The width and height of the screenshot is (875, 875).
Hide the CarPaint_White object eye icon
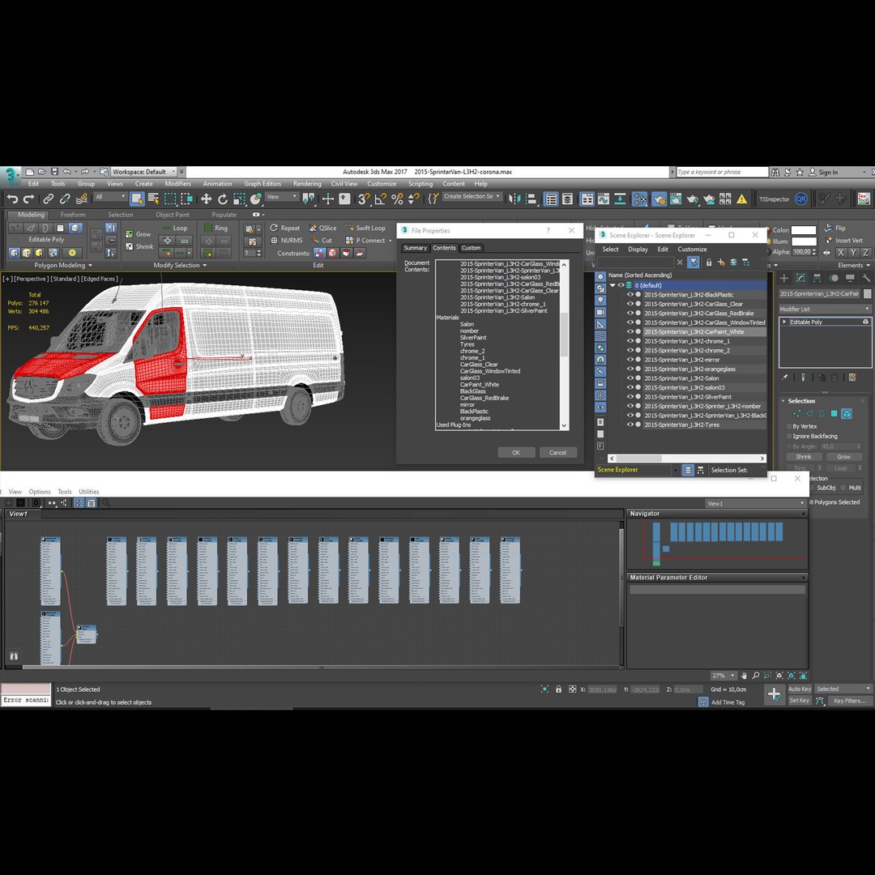tap(630, 331)
